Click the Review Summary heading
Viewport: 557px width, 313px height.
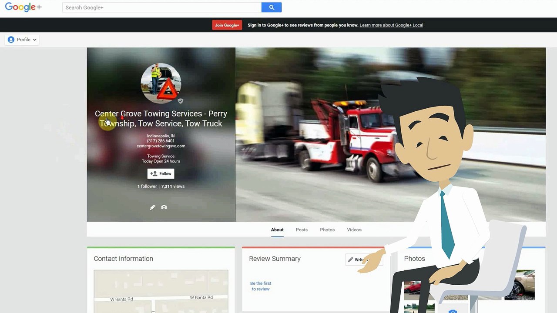[275, 259]
